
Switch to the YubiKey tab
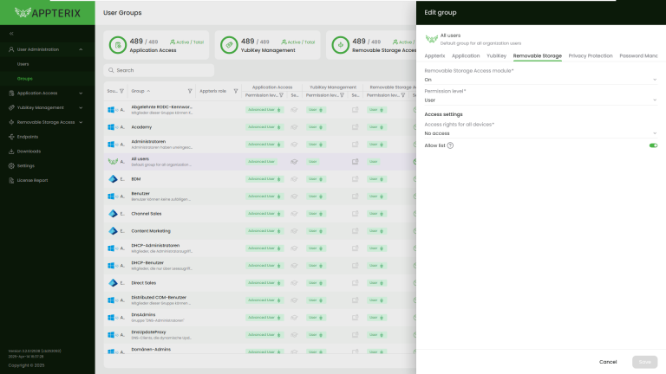pos(496,55)
